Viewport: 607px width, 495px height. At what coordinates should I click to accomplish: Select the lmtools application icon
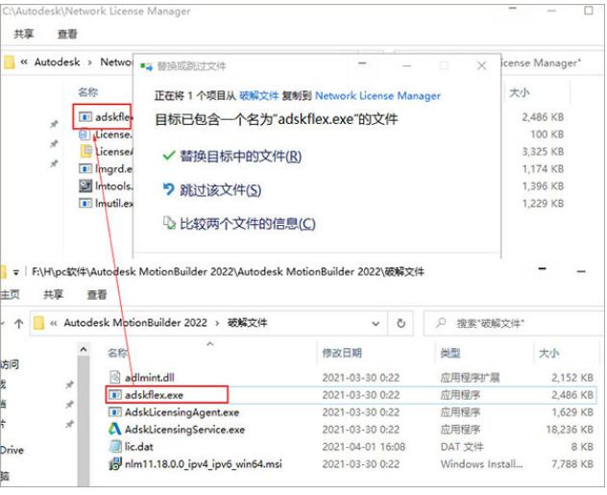(85, 186)
